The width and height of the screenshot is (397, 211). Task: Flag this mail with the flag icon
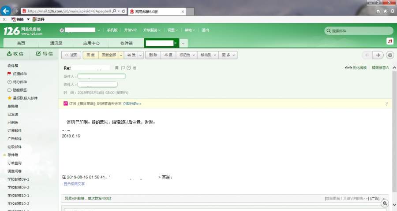point(123,68)
